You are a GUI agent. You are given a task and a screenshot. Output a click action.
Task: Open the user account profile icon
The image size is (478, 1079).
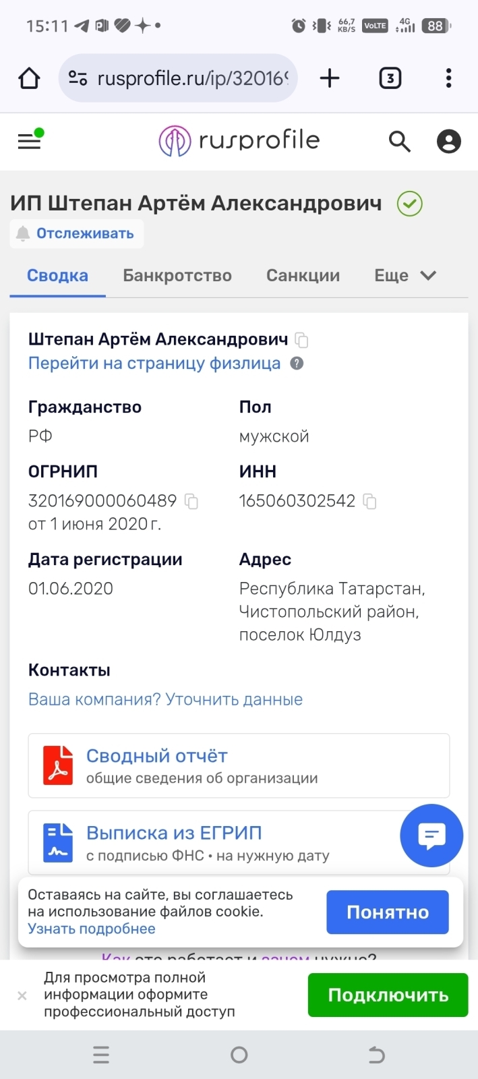point(448,141)
